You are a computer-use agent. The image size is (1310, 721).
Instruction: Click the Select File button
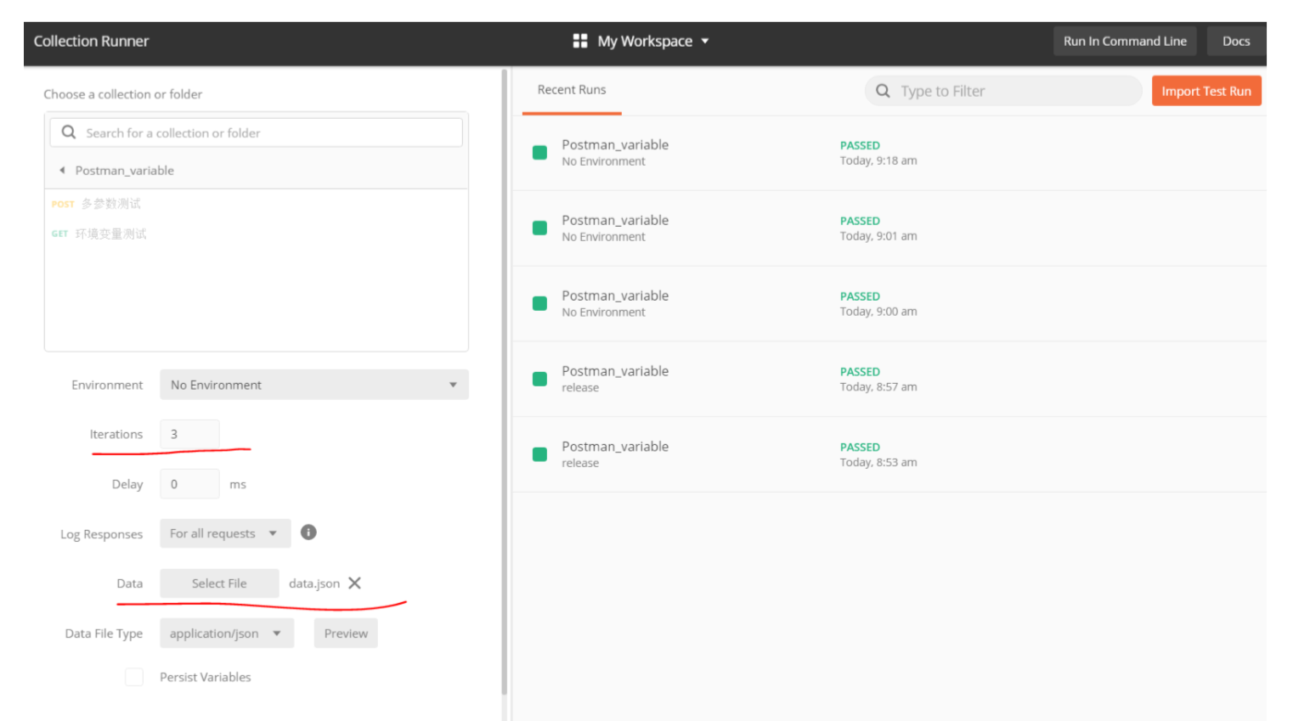tap(219, 583)
